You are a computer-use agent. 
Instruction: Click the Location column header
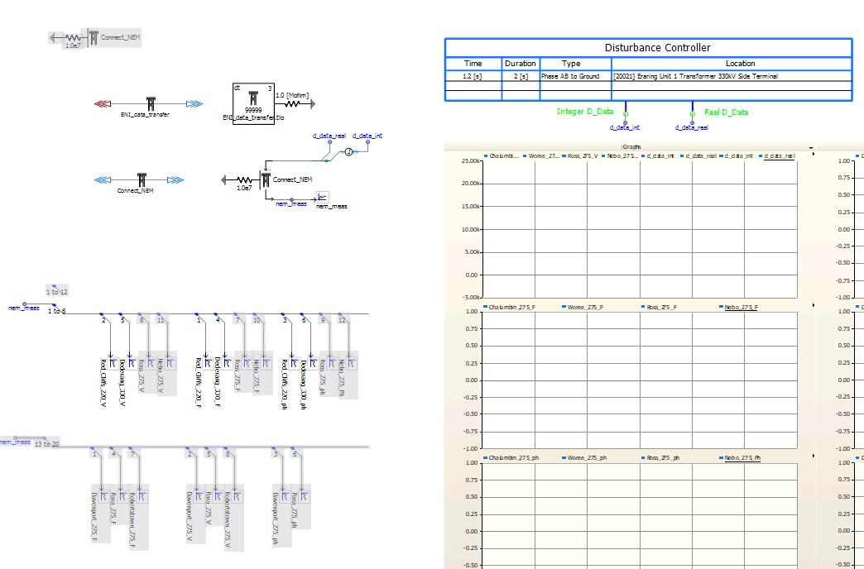point(740,64)
